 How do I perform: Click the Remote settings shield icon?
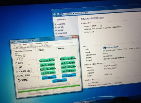click(56, 27)
